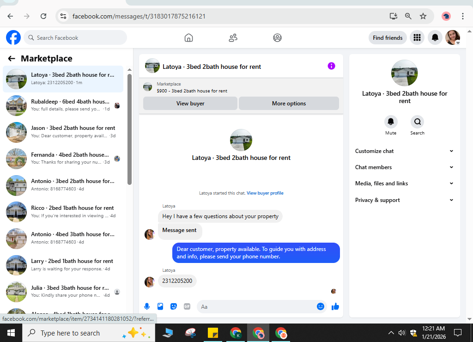Open Antonio 3bed 2bath conversation
473x342 pixels.
coord(63,185)
